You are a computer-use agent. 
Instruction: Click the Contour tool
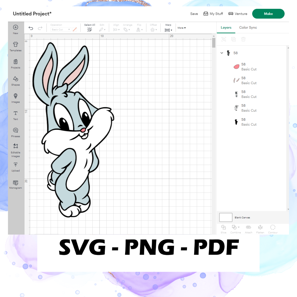(273, 229)
